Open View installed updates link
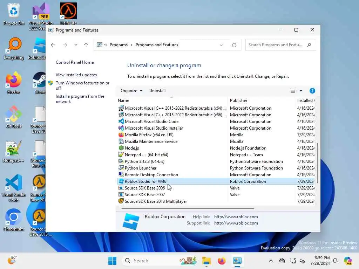The image size is (359, 269). pos(76,75)
